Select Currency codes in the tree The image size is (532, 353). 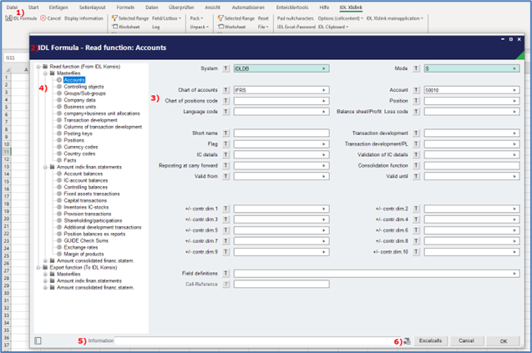[x=81, y=147]
